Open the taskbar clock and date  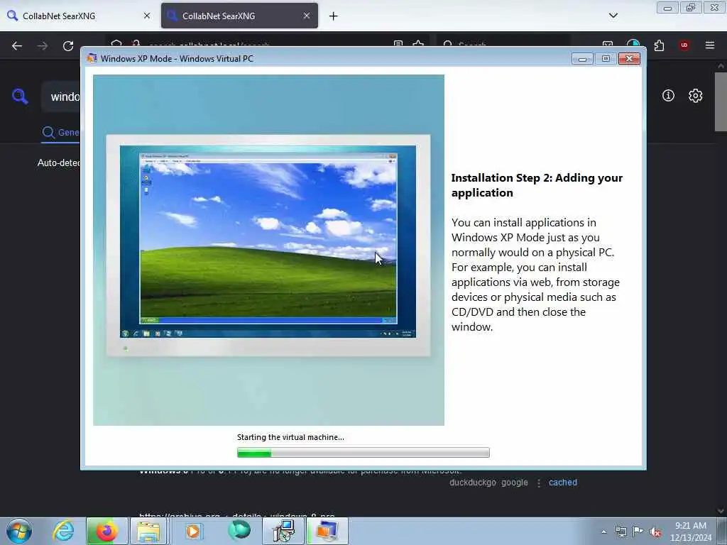[690, 532]
